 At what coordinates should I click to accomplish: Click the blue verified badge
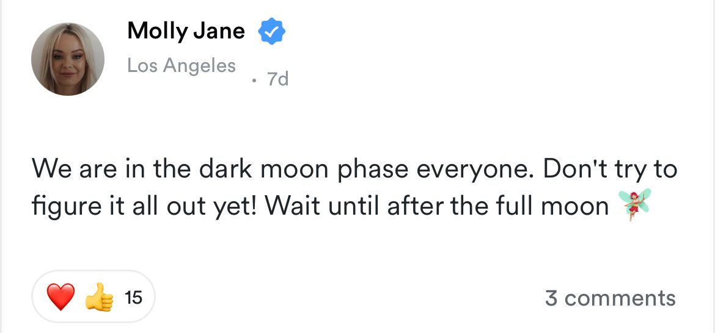point(272,32)
